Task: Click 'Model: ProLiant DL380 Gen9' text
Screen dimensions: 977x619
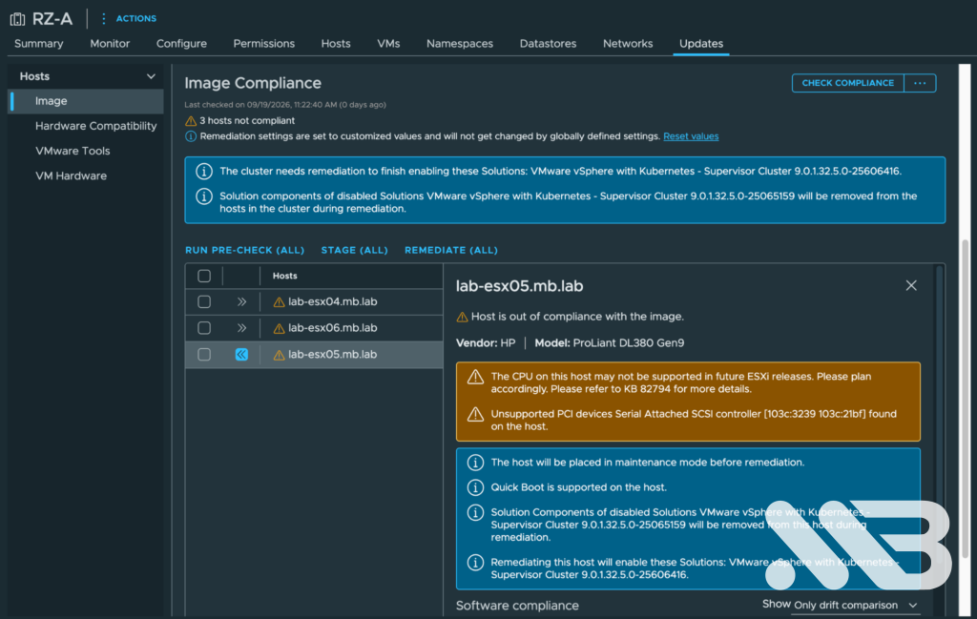Action: (610, 343)
